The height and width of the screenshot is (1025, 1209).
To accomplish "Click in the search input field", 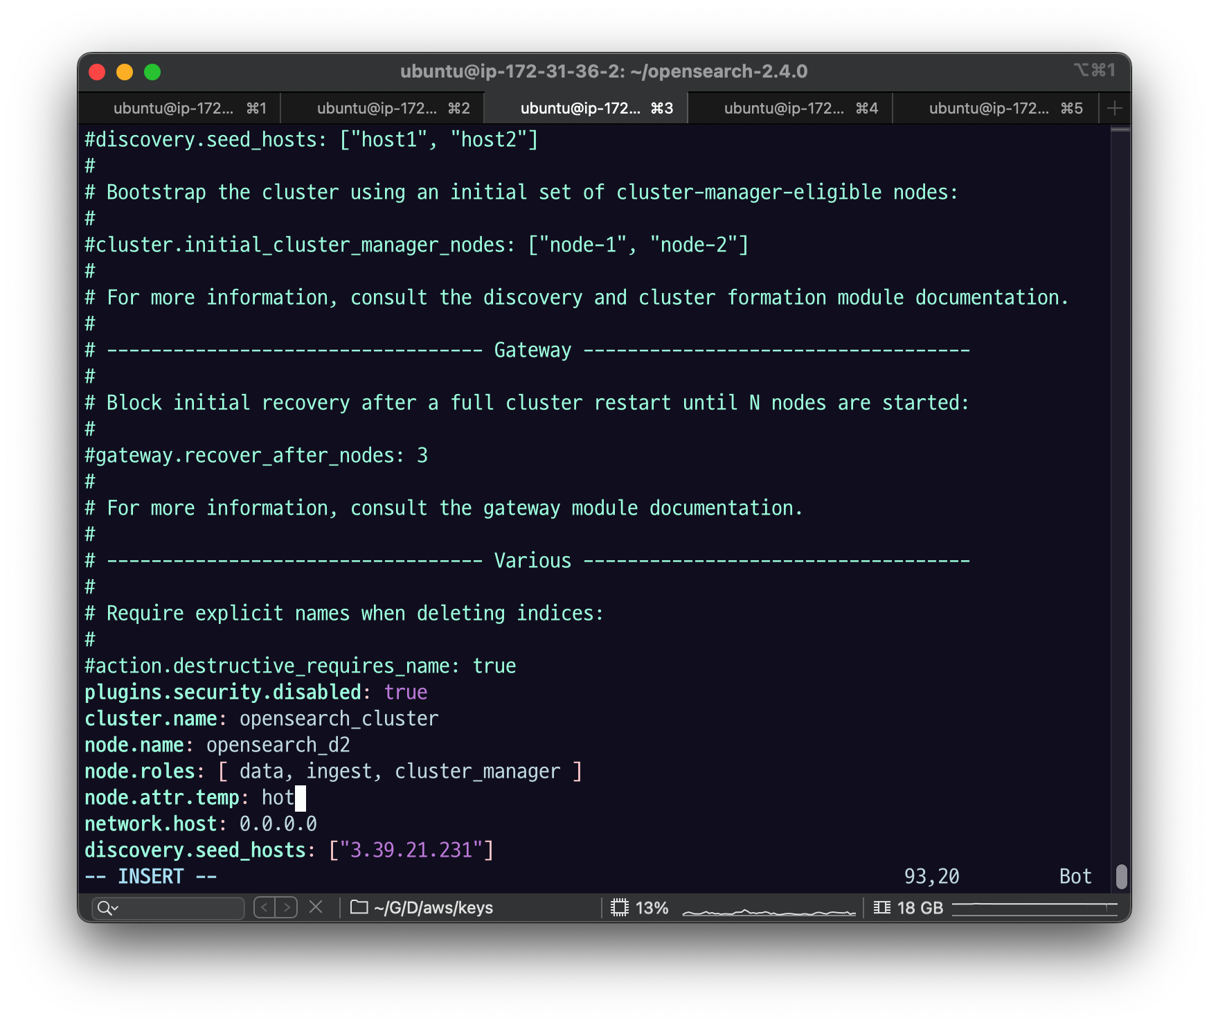I will point(168,908).
